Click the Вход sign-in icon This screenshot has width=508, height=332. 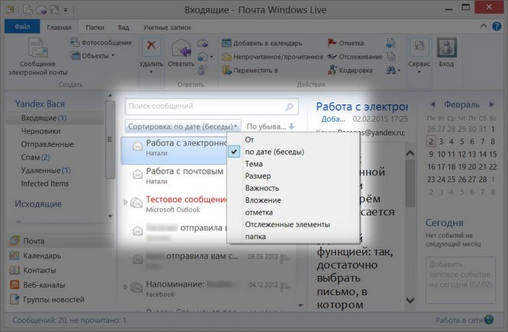(x=446, y=47)
